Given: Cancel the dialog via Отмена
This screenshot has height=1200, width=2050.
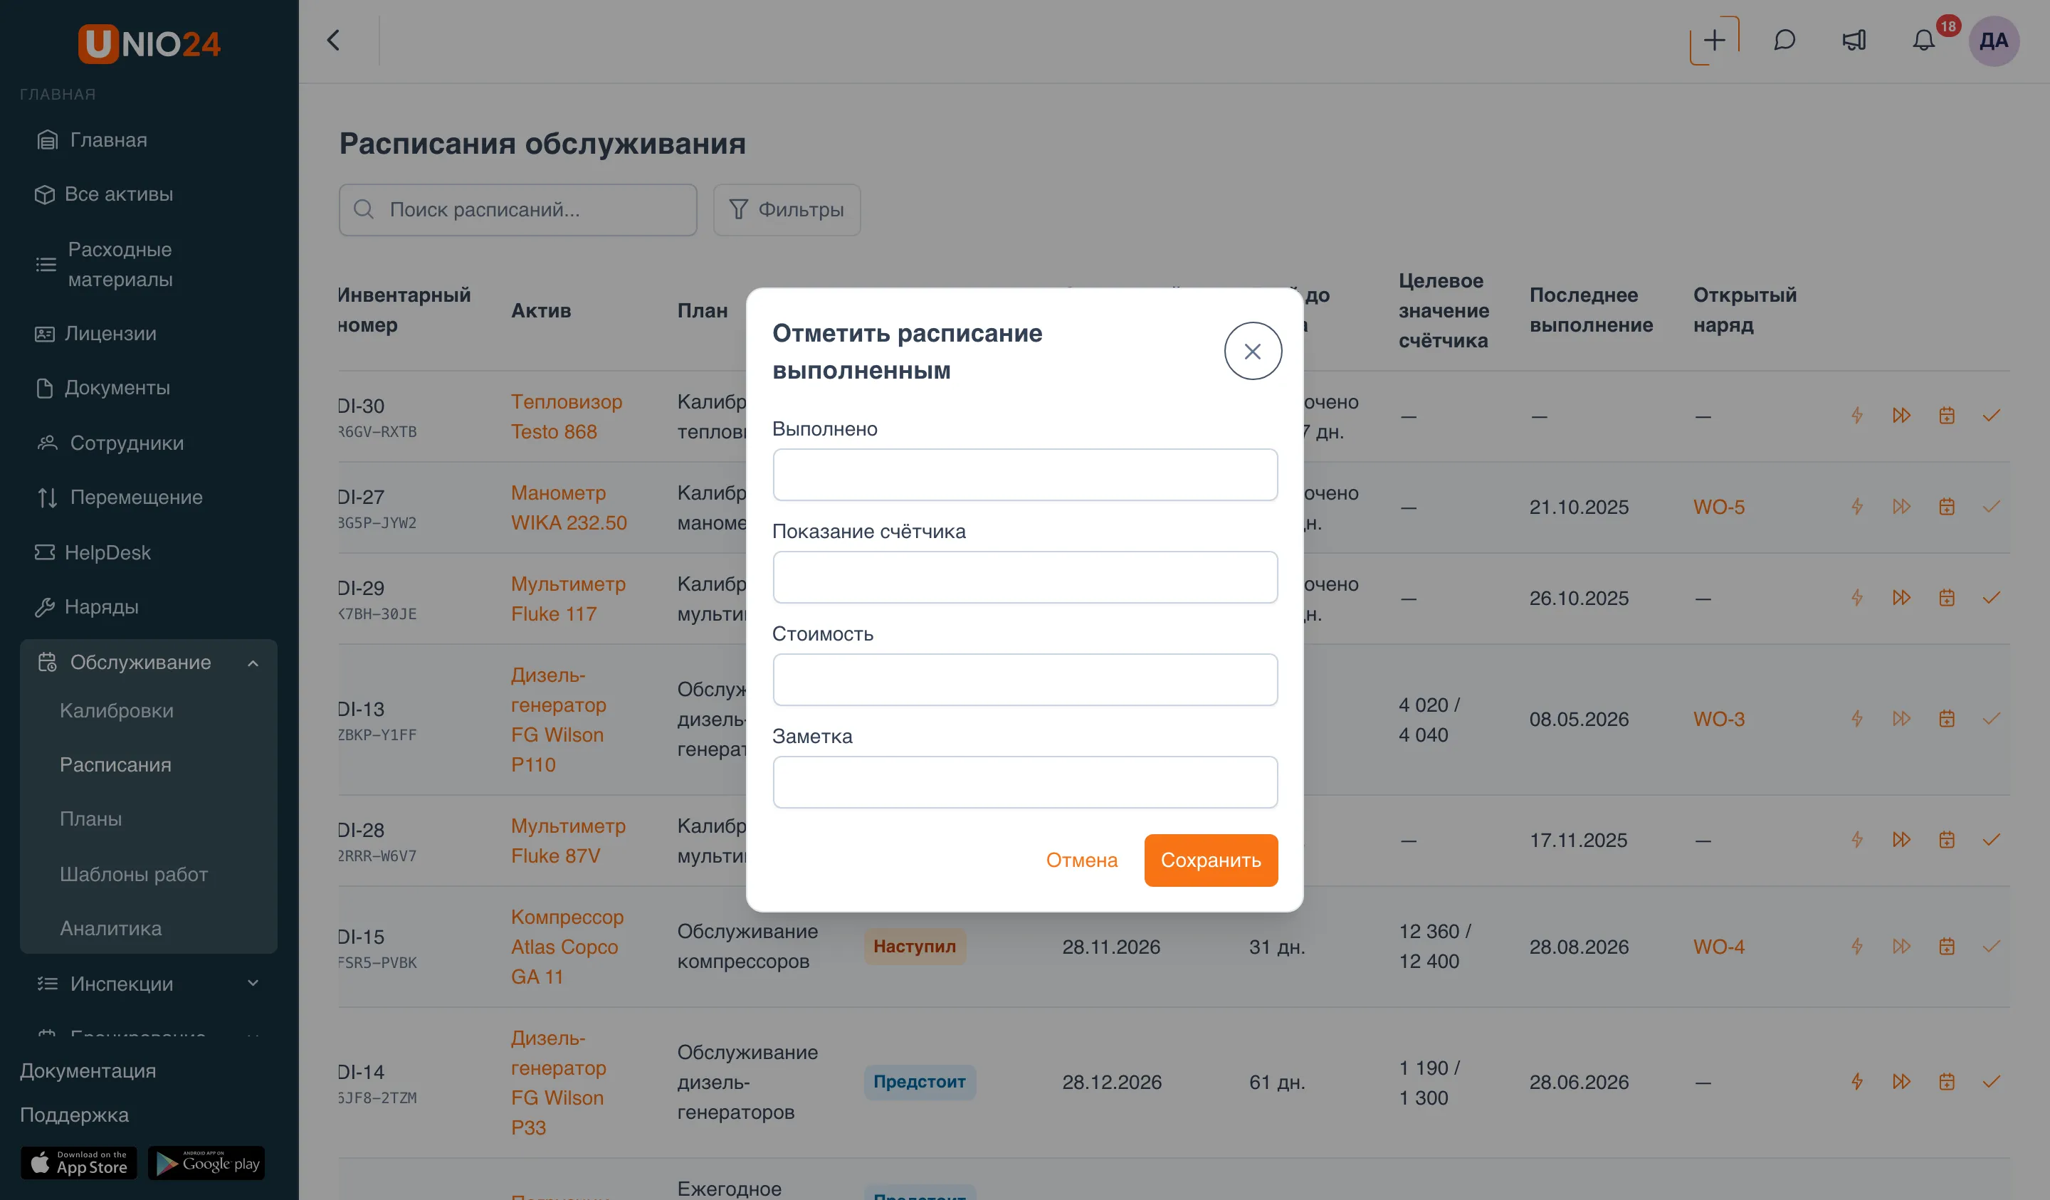Looking at the screenshot, I should (x=1081, y=860).
